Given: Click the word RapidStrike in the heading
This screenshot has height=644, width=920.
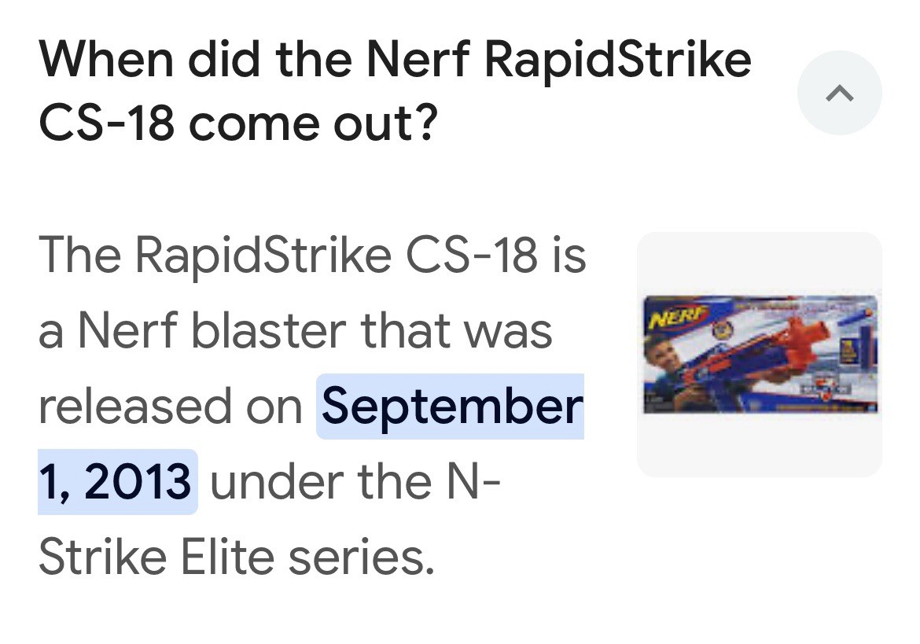Looking at the screenshot, I should pos(618,61).
